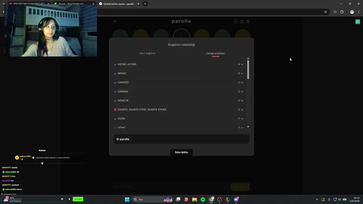Image resolution: width=363 pixels, height=204 pixels.
Task: Click the taskbar Ara search box
Action: pyautogui.click(x=153, y=199)
